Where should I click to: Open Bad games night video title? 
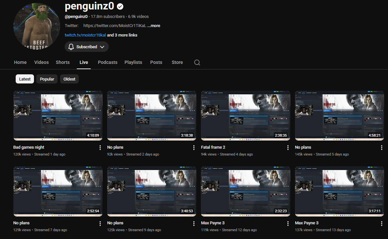point(29,147)
